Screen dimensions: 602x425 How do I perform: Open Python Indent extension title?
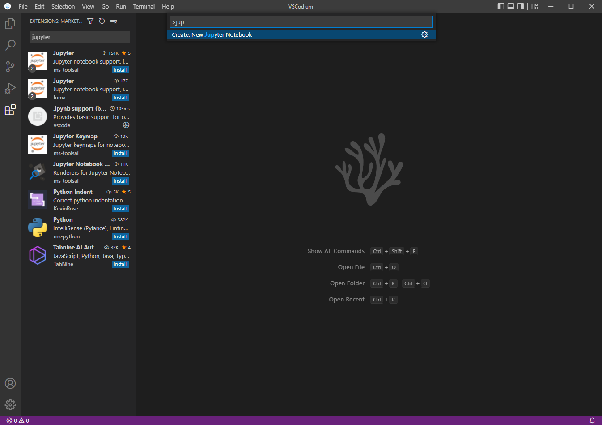click(73, 192)
